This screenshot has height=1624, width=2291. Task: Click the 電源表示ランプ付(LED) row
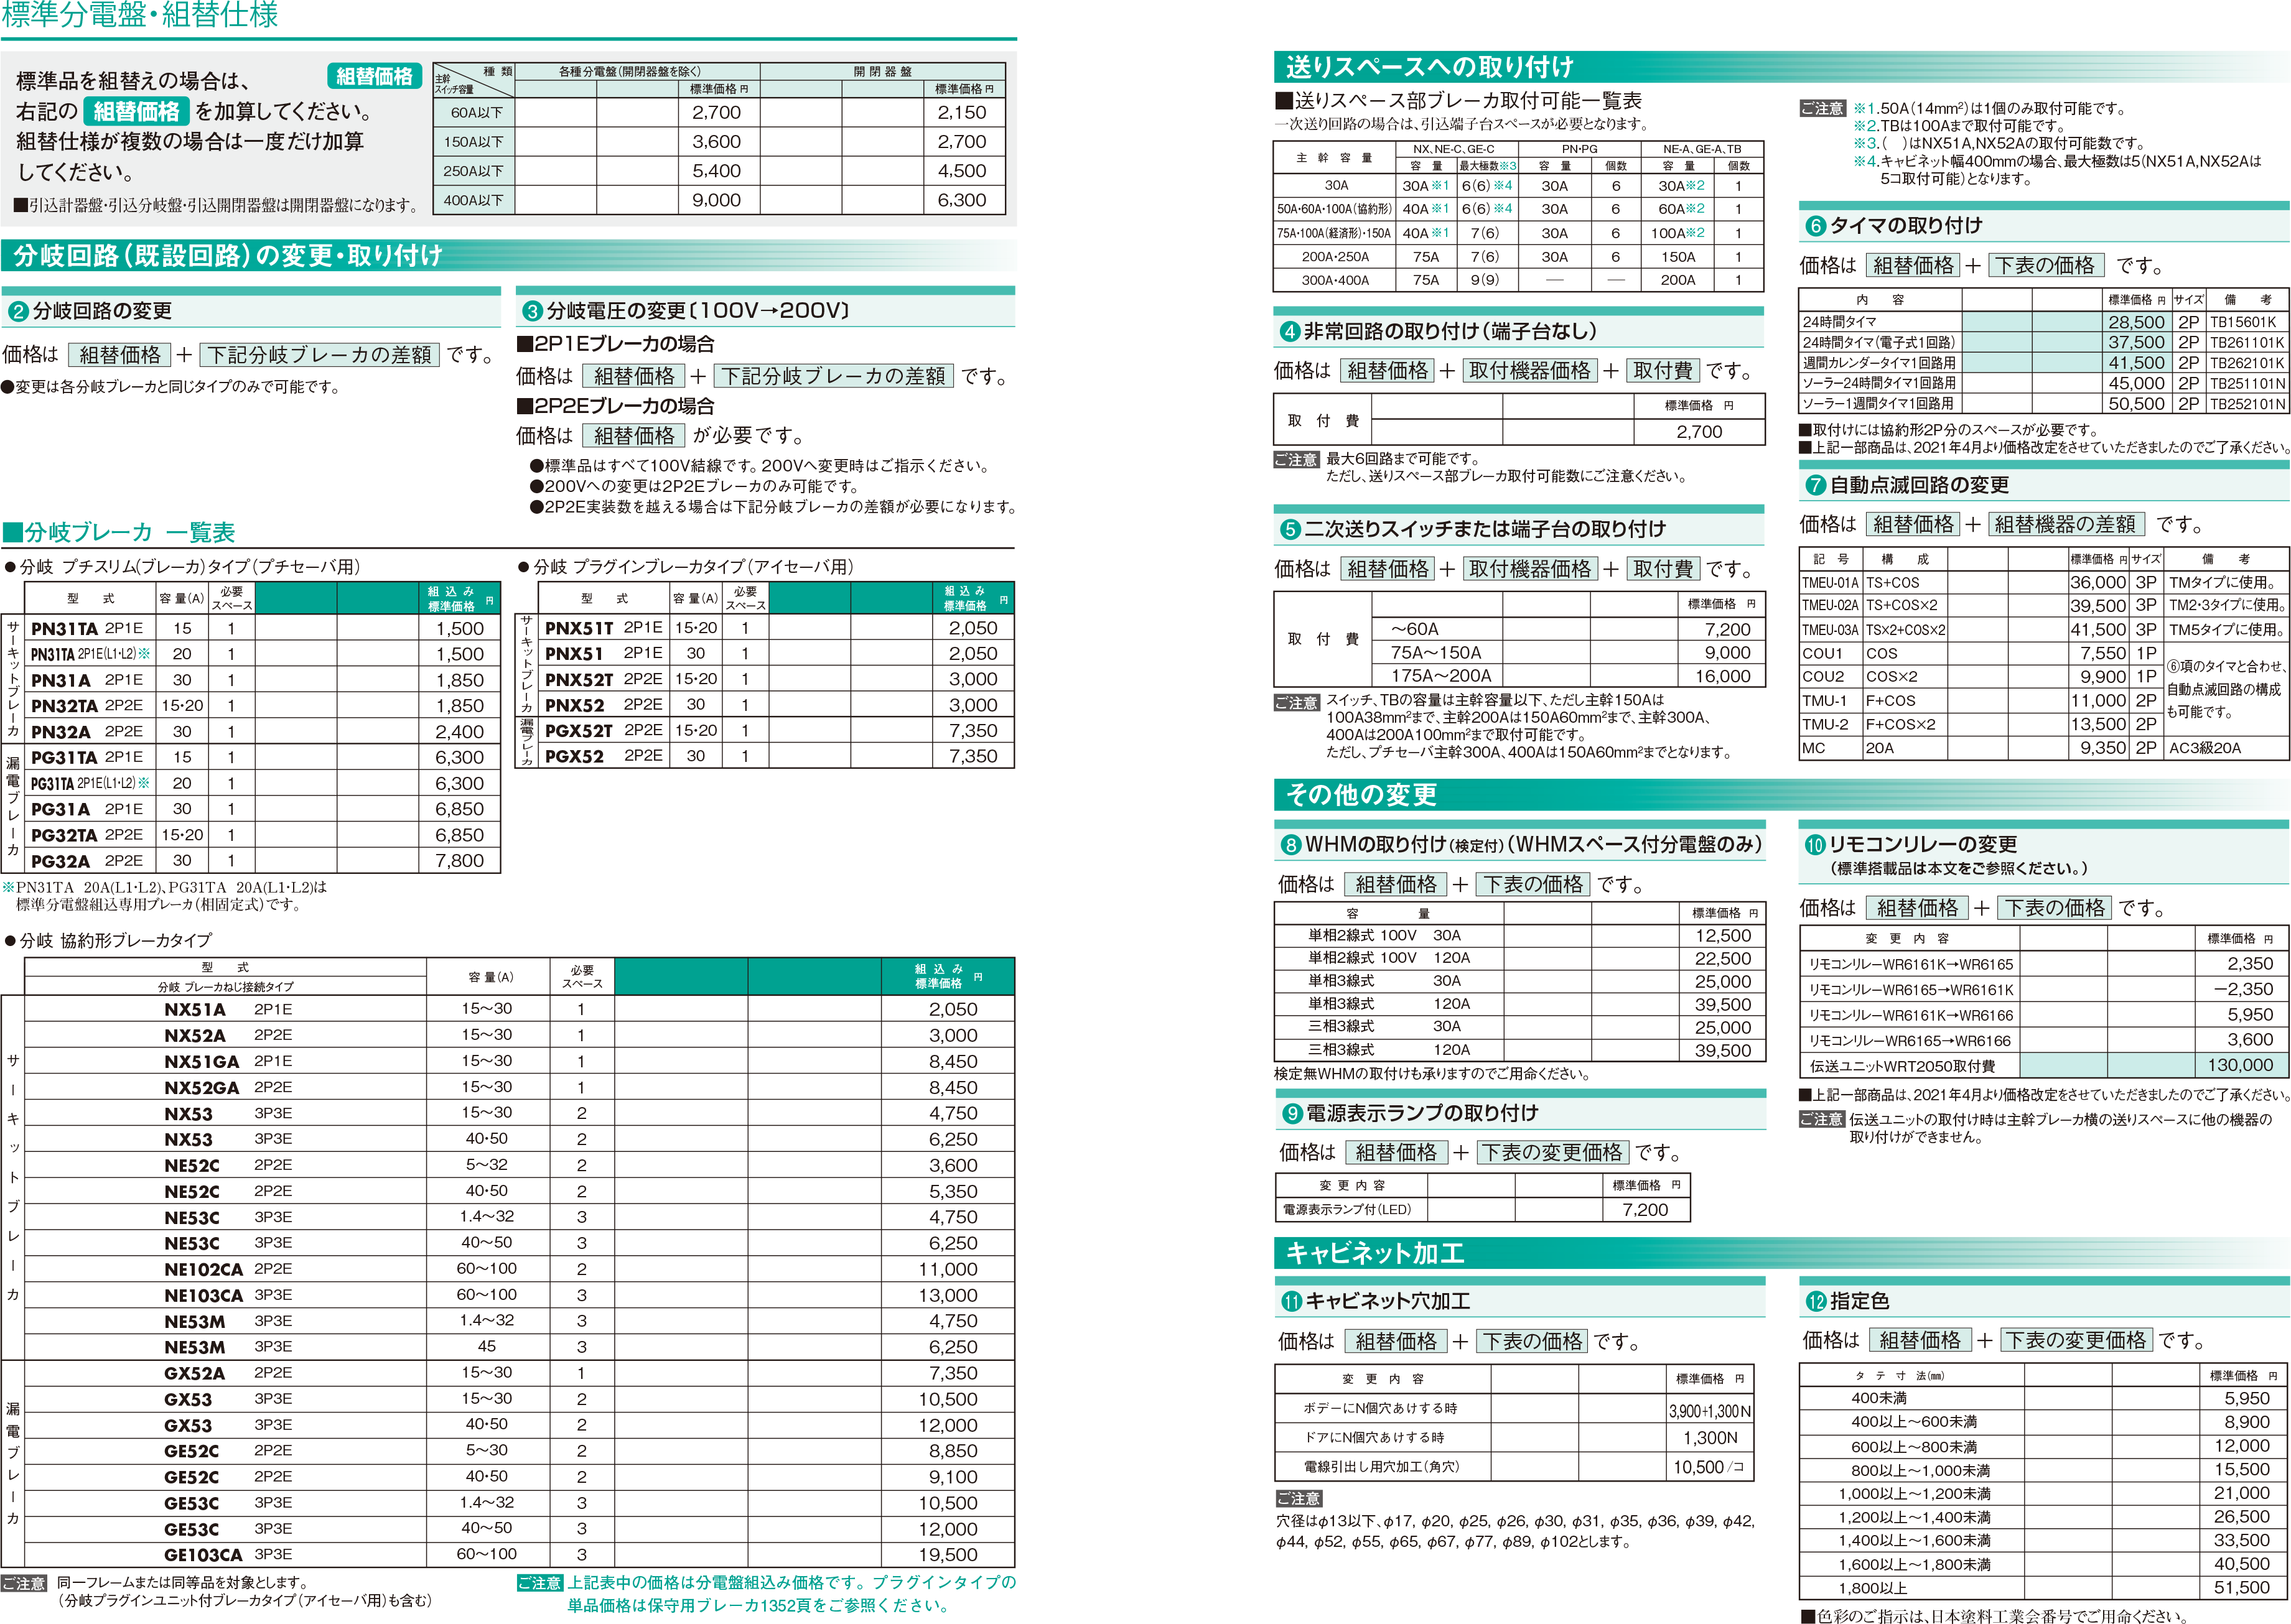point(1483,1210)
